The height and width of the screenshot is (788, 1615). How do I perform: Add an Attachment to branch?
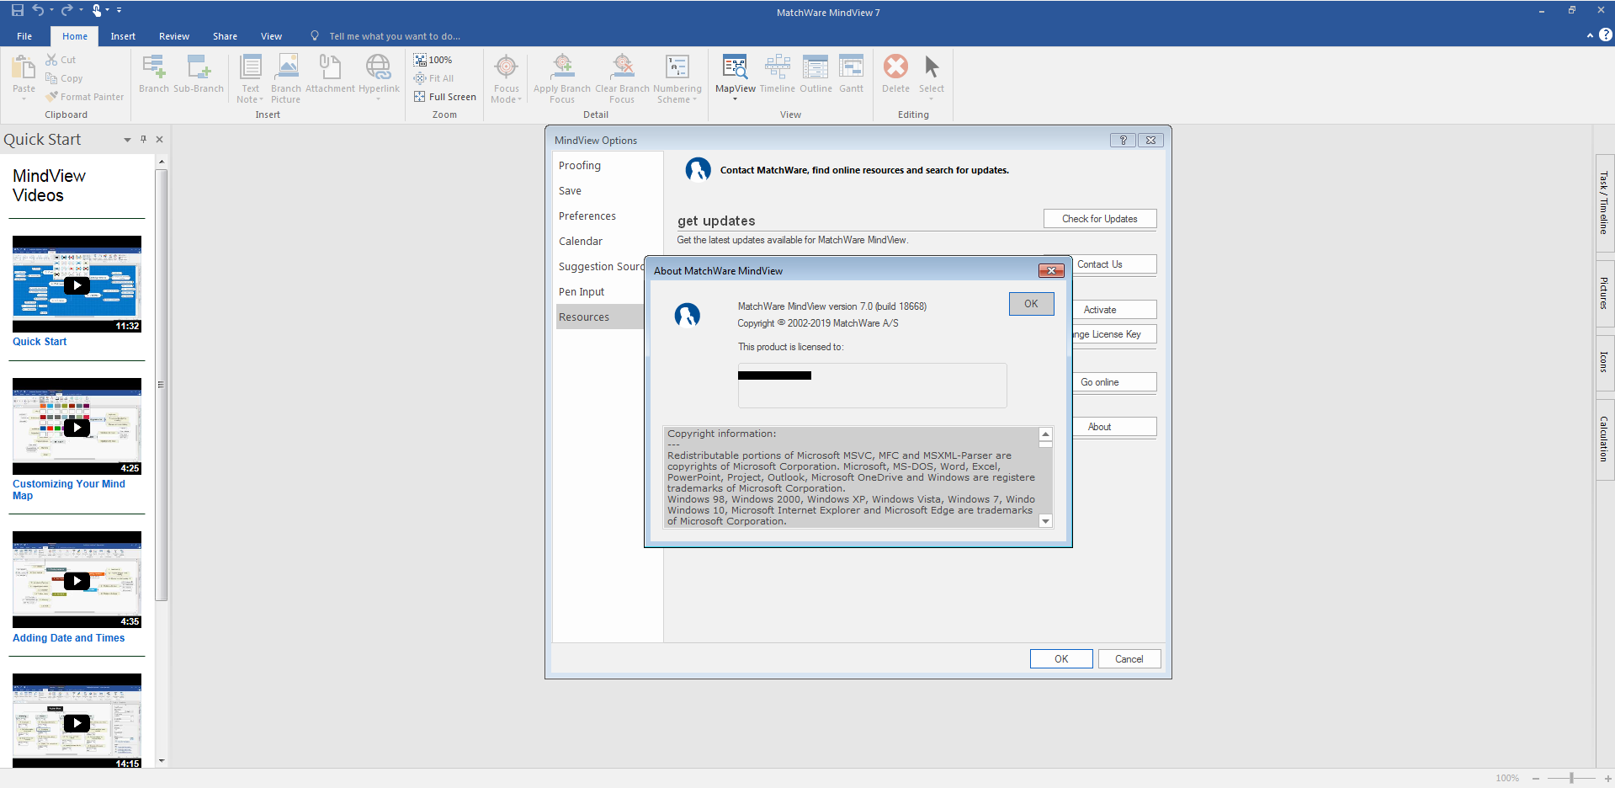(330, 74)
